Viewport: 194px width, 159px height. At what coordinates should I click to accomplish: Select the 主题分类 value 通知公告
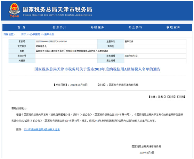tap(129, 42)
